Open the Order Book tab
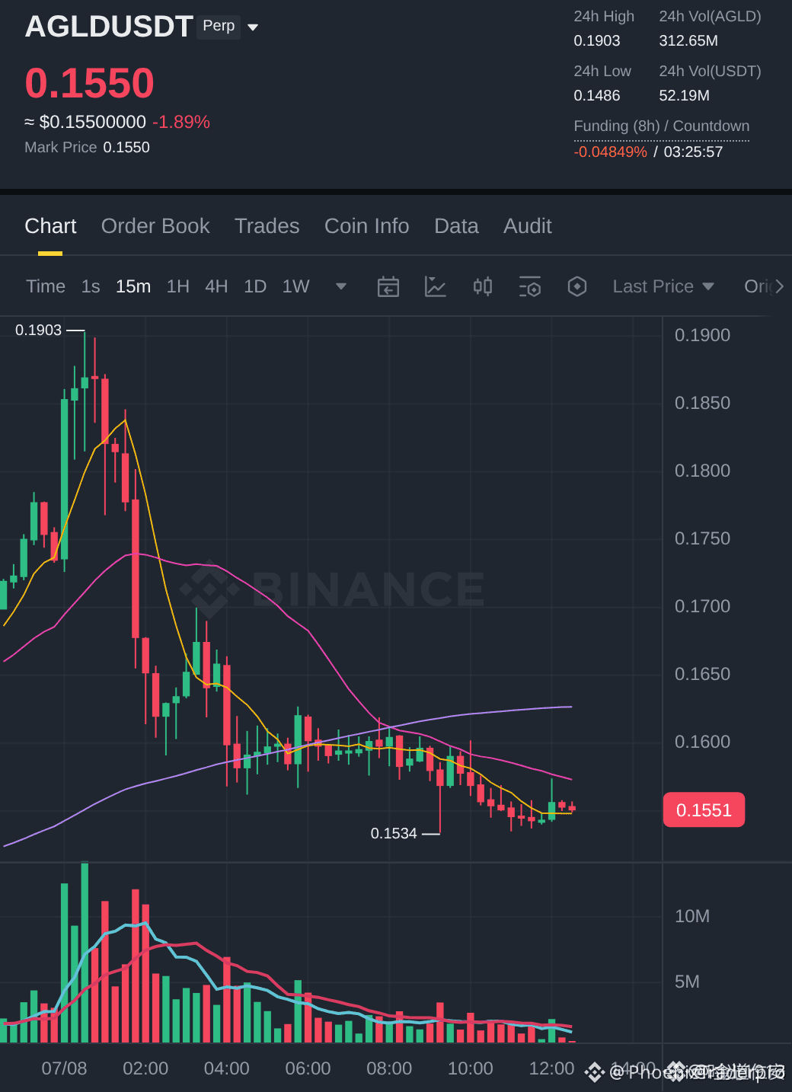The image size is (792, 1092). tap(155, 226)
